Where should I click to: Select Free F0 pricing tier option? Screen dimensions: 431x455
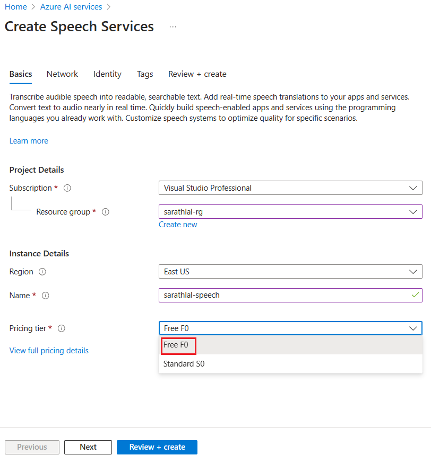point(178,345)
